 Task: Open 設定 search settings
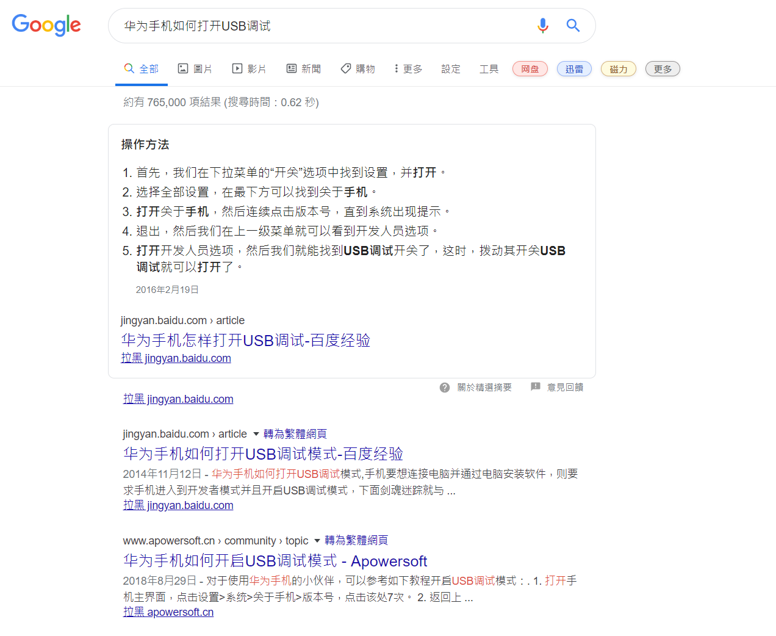tap(451, 69)
